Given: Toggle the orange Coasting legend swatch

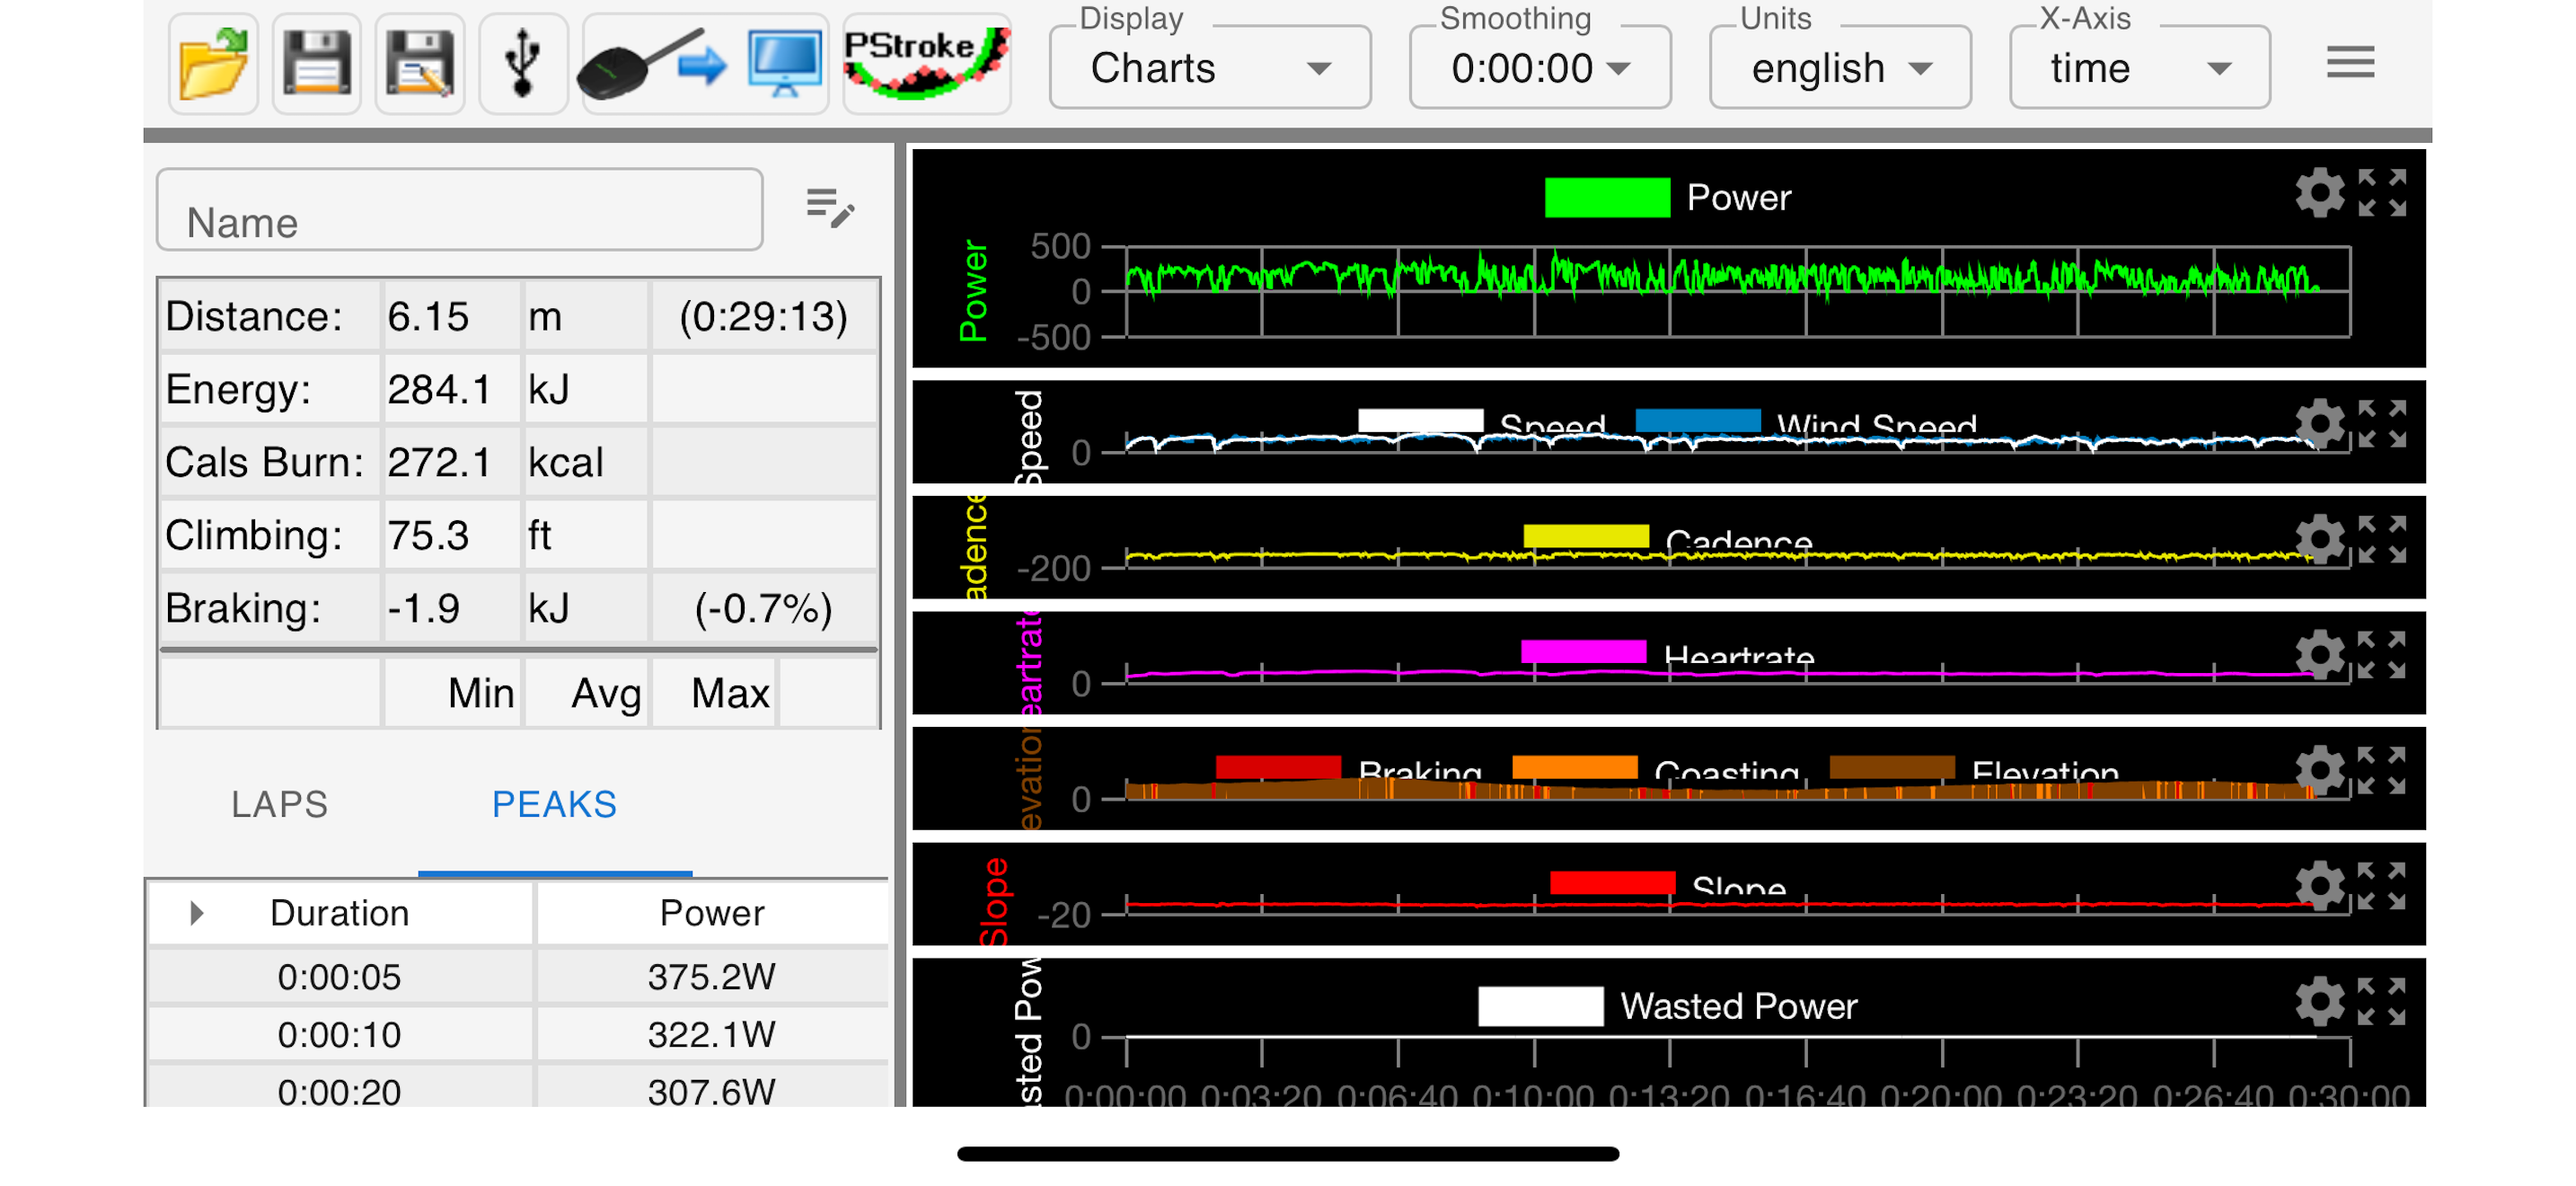Looking at the screenshot, I should point(1575,767).
